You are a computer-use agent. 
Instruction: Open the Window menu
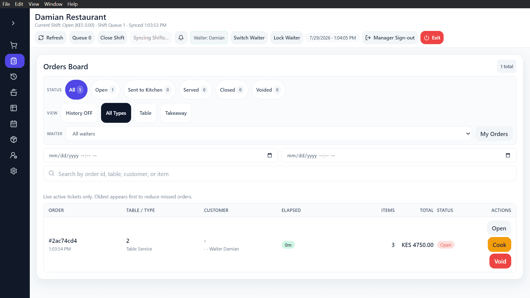53,4
